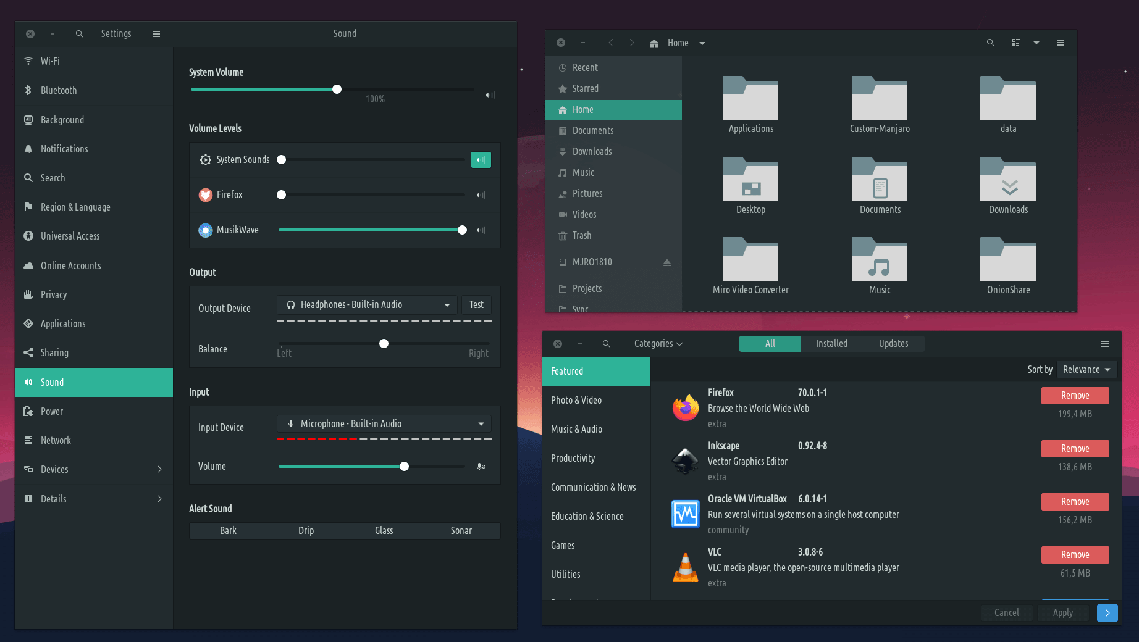Eject the MJRO1810 drive
The height and width of the screenshot is (642, 1139).
[667, 262]
